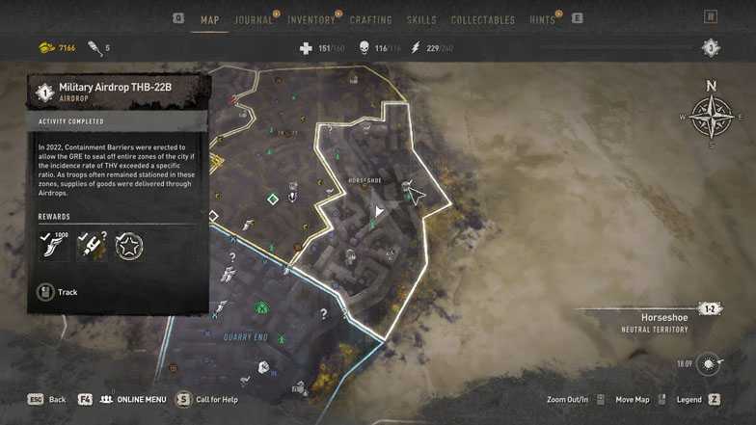Click the green safe zone house icon
This screenshot has height=425, width=756.
[261, 306]
